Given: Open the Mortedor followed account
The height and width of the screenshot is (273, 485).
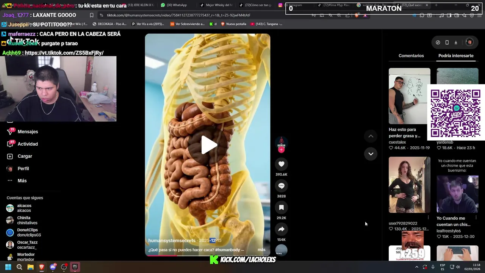Looking at the screenshot, I should point(20,257).
